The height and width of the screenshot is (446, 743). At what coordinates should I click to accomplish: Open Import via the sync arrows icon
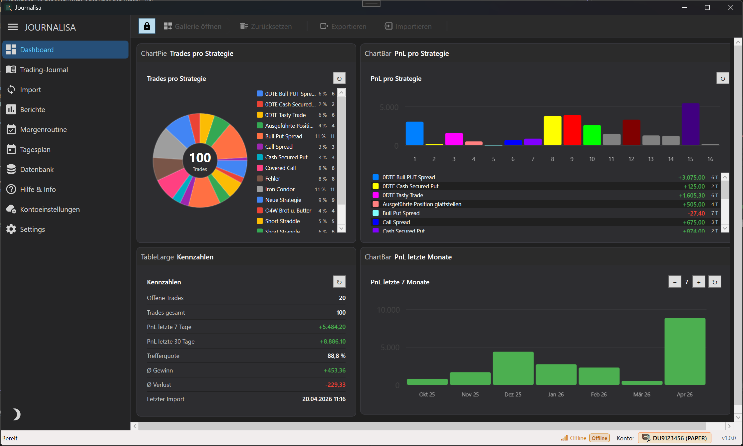click(11, 89)
